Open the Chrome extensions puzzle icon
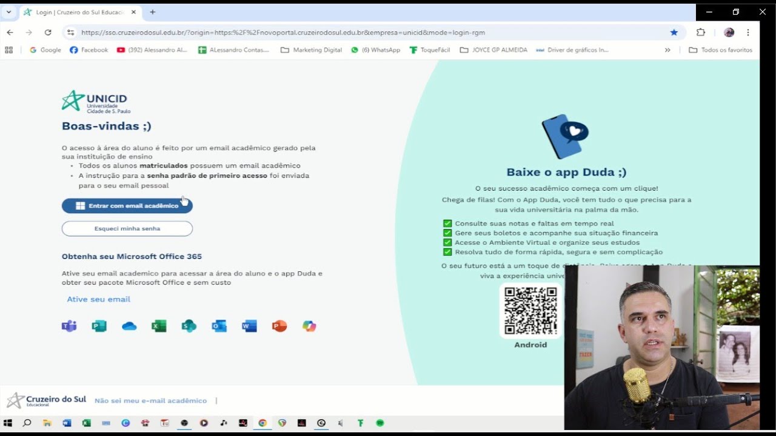 click(701, 32)
